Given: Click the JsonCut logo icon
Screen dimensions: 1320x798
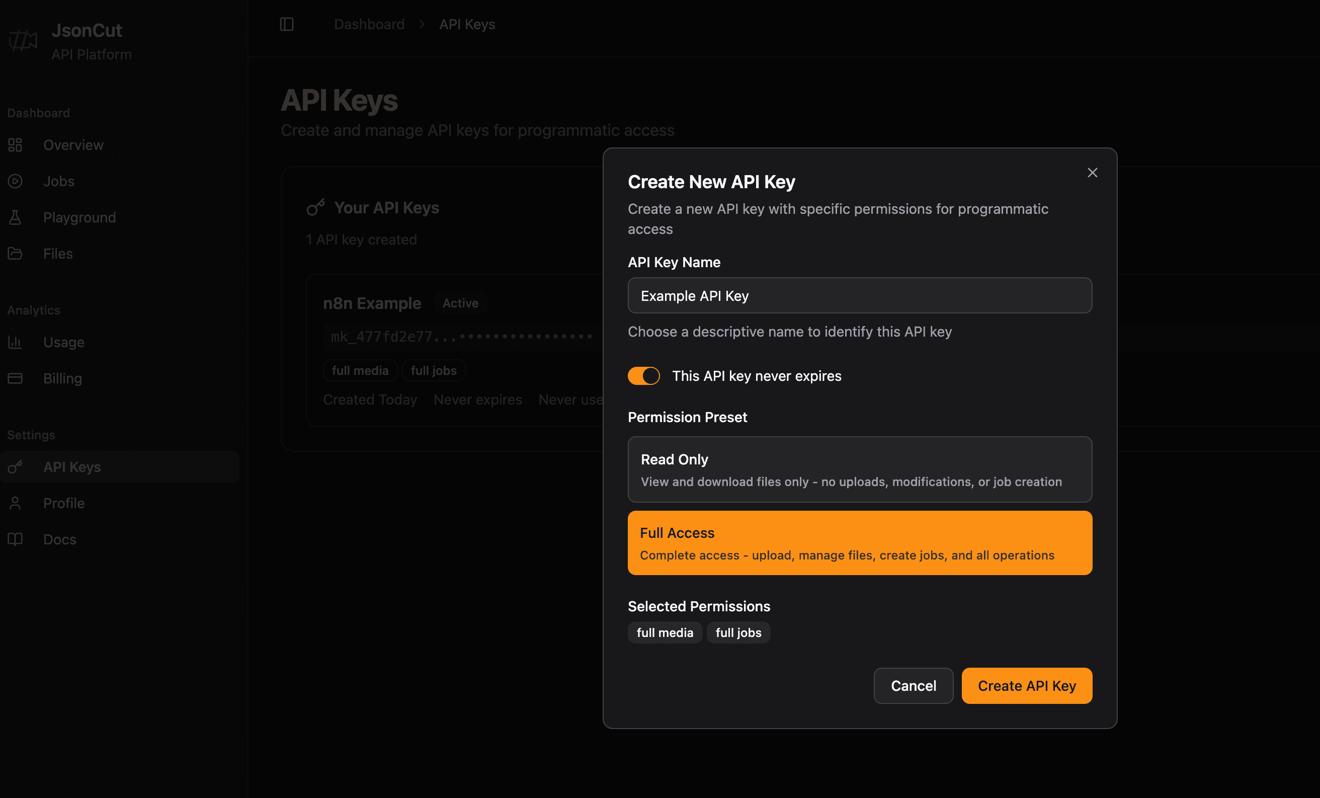Looking at the screenshot, I should click(23, 40).
